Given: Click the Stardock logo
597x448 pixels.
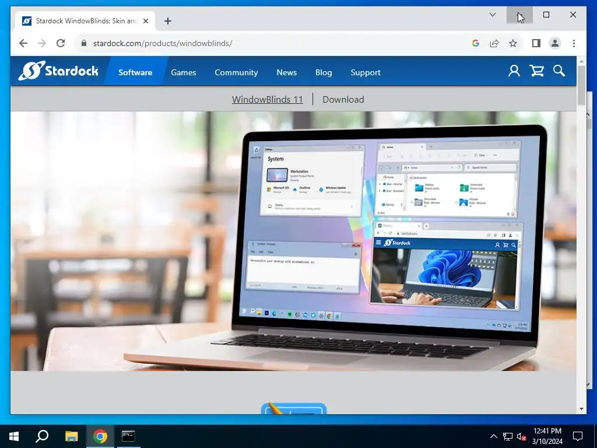Looking at the screenshot, I should (x=58, y=71).
